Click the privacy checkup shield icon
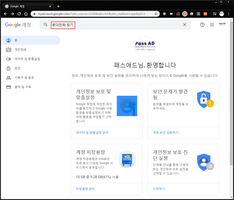Screen dimensions: 234x200 [x=205, y=162]
